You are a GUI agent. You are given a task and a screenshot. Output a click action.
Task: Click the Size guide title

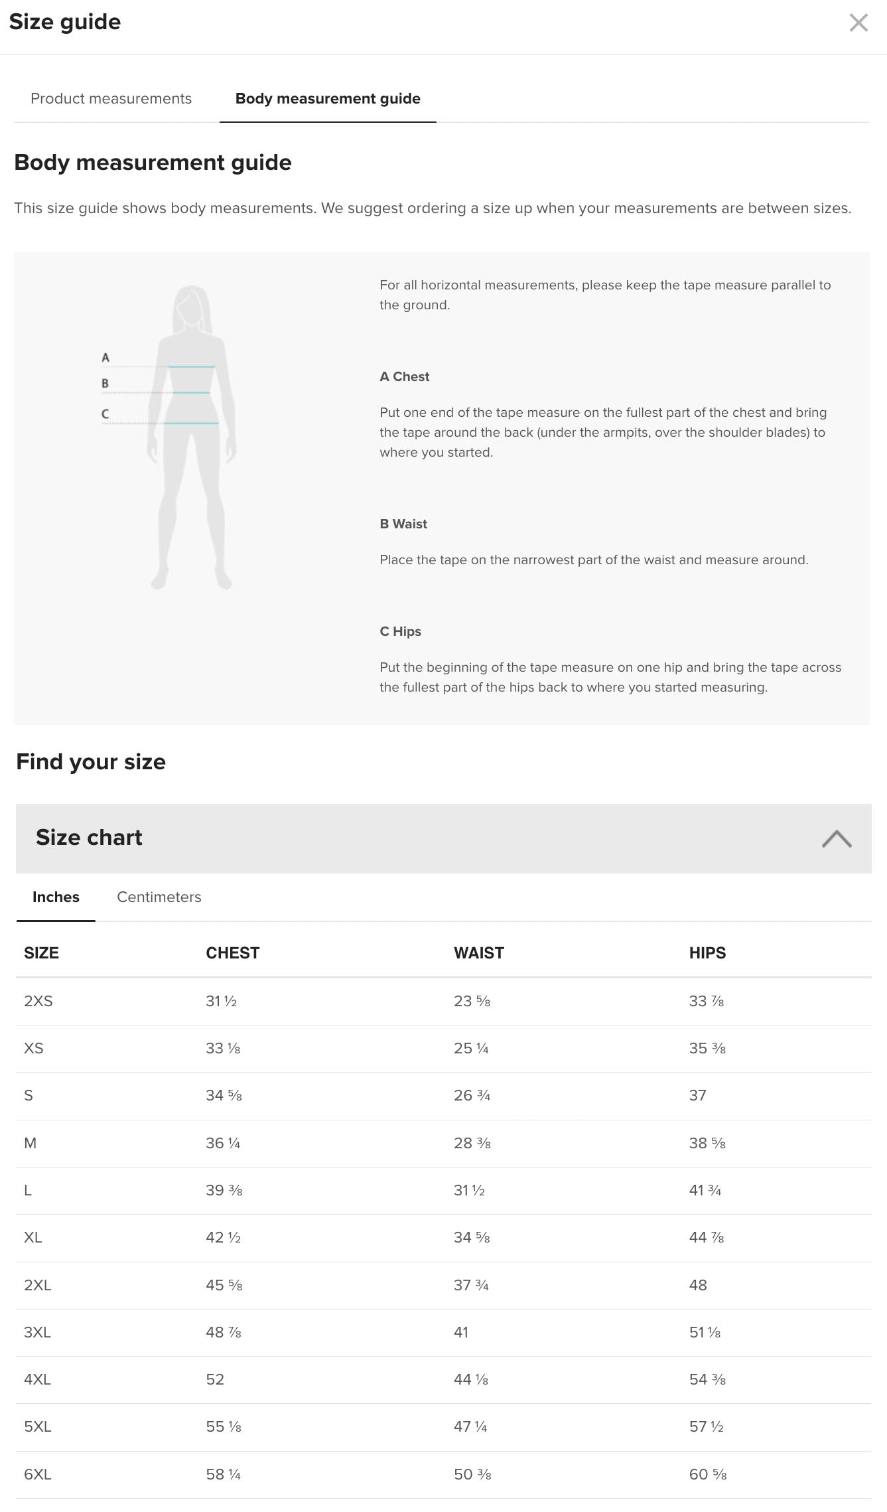click(64, 21)
